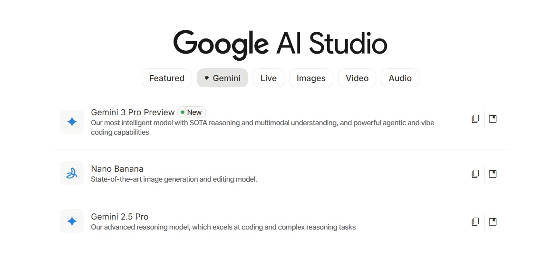Image resolution: width=542 pixels, height=276 pixels.
Task: Open the bookmark-page icon for Gemini 3 Pro Preview
Action: pyautogui.click(x=493, y=119)
